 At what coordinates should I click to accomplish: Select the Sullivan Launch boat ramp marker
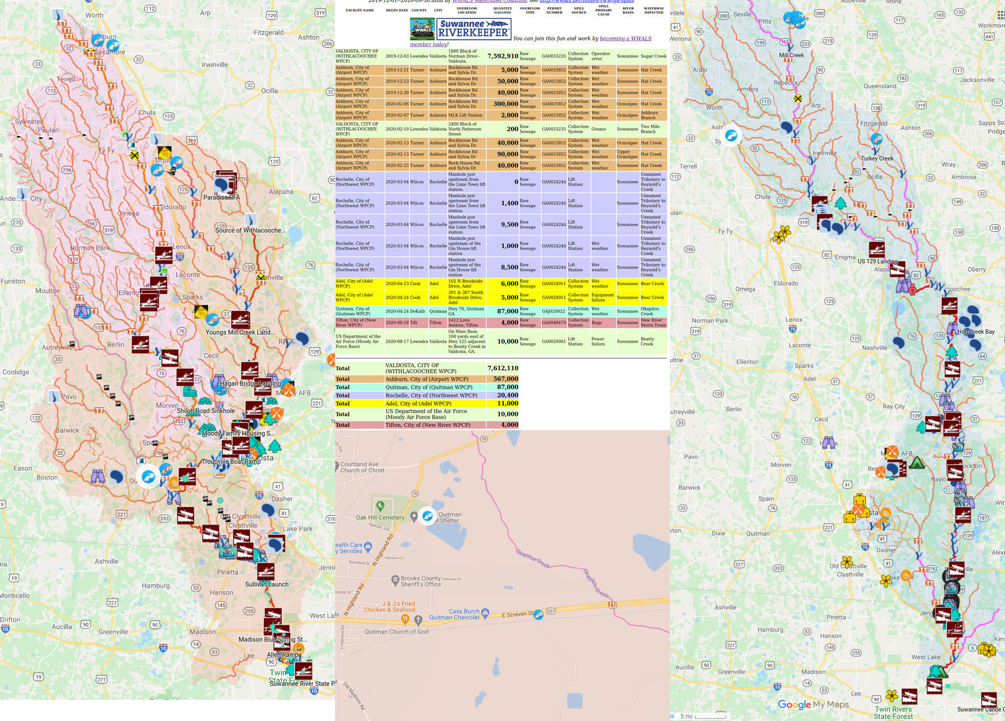(x=266, y=572)
